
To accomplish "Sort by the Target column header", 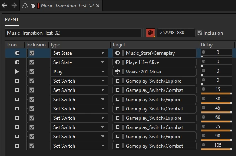I will click(x=155, y=45).
